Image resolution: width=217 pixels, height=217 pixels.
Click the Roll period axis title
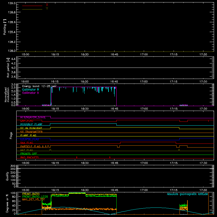click(8, 68)
